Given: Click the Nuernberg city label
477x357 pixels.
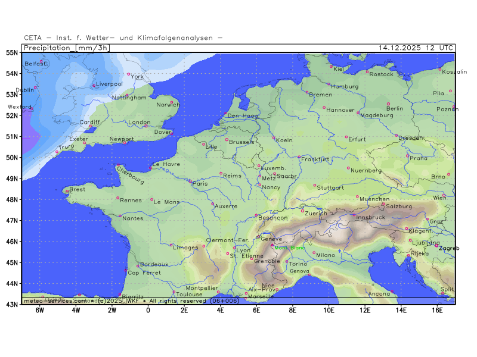Looking at the screenshot, I should pyautogui.click(x=366, y=171).
